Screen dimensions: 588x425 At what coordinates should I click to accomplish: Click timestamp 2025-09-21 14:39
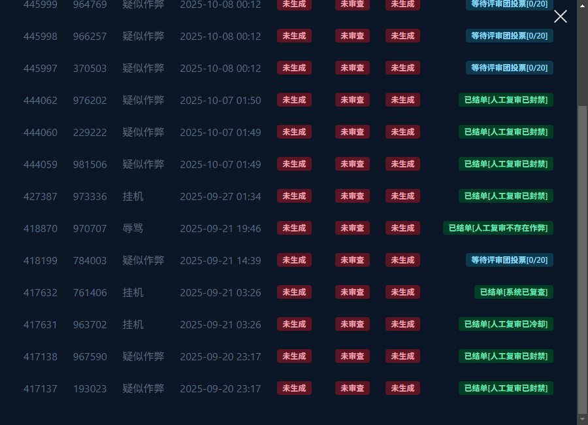221,260
